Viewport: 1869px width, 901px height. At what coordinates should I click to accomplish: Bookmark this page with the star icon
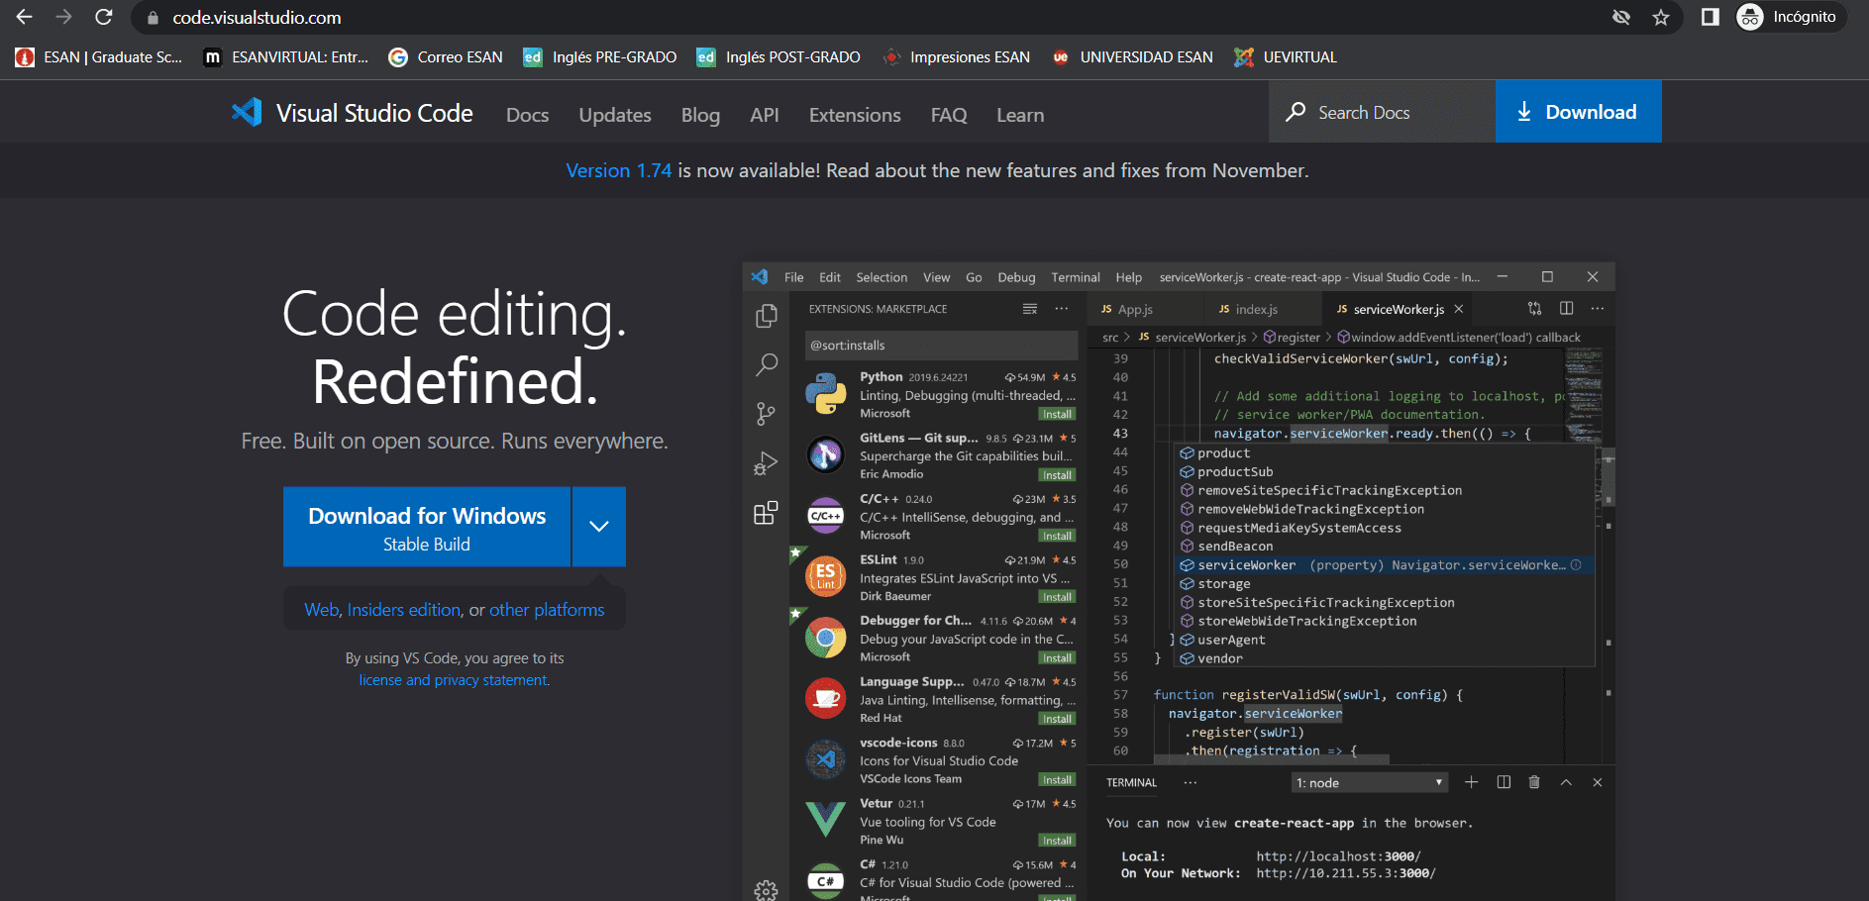pyautogui.click(x=1661, y=17)
